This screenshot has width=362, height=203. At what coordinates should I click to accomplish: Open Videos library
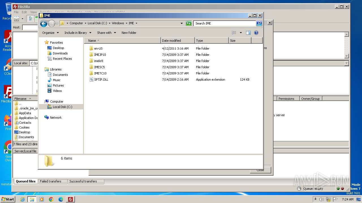tap(57, 91)
